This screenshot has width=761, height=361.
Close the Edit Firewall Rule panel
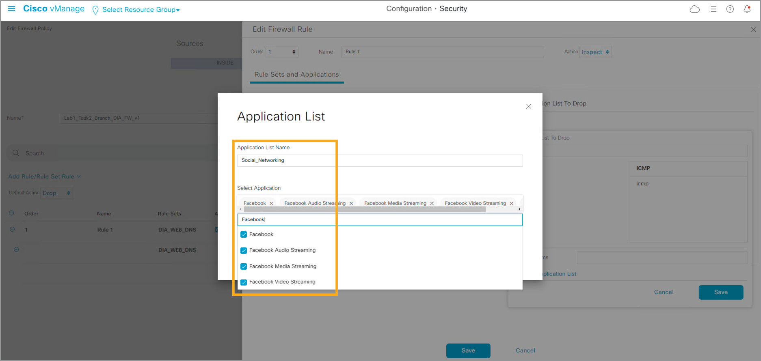[753, 30]
